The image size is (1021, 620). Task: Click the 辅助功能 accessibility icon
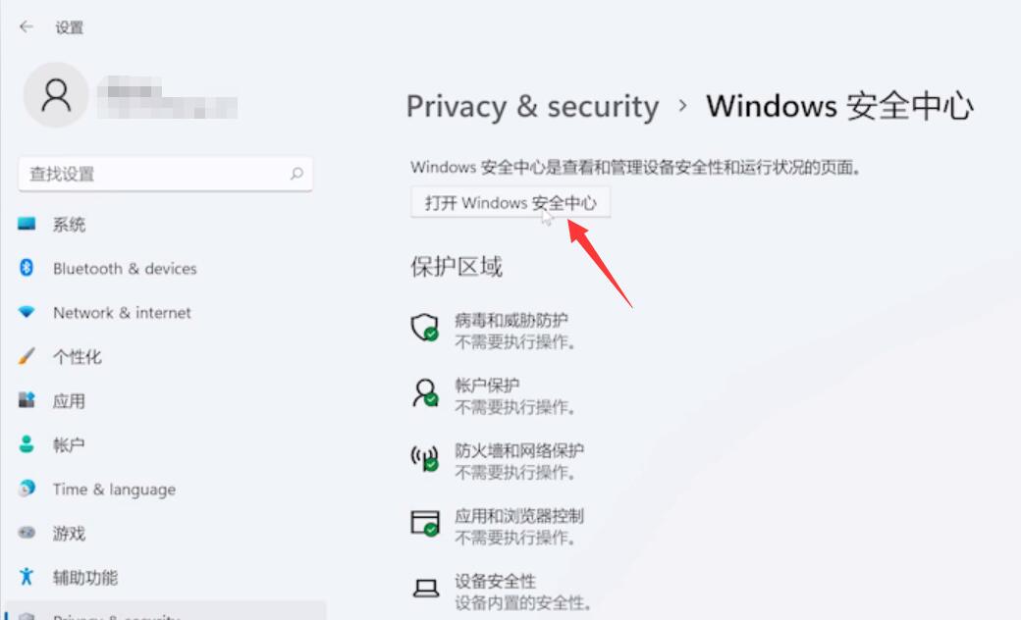click(27, 577)
